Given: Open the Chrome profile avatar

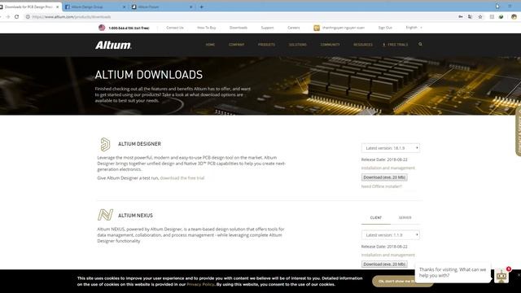Looking at the screenshot, I should (x=514, y=16).
